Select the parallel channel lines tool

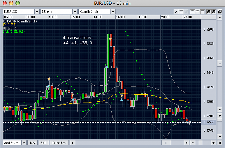(x=181, y=12)
